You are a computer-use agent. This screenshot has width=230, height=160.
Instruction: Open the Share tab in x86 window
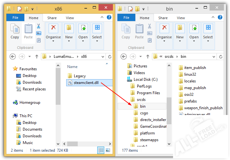(x=52, y=18)
